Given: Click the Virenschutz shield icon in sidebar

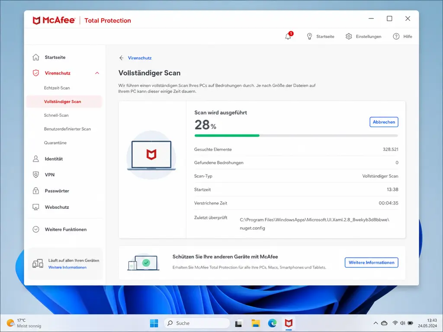Looking at the screenshot, I should [x=36, y=73].
